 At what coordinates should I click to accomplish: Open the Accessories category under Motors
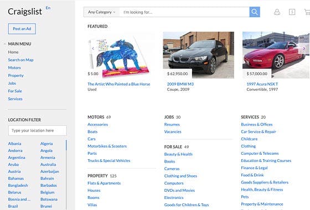[97, 124]
